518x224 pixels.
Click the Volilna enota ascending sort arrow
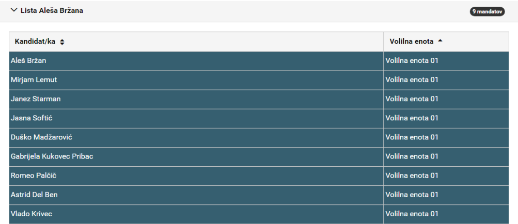pyautogui.click(x=439, y=41)
